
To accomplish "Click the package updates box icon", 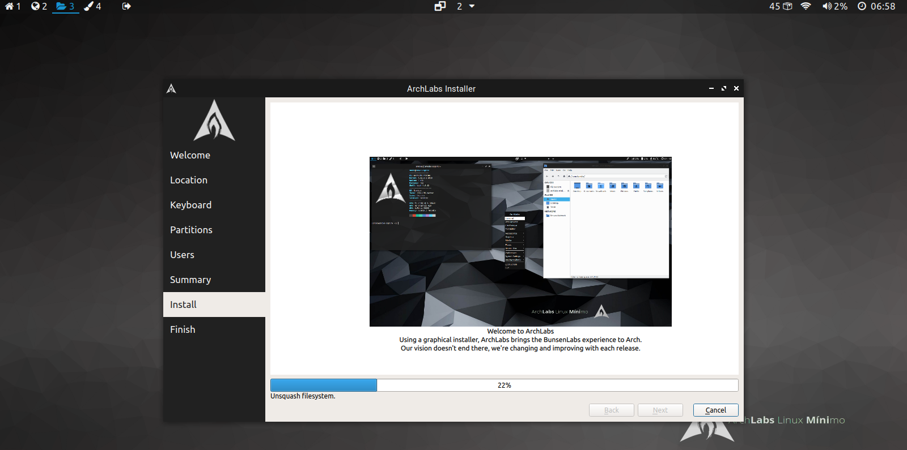I will (x=787, y=6).
